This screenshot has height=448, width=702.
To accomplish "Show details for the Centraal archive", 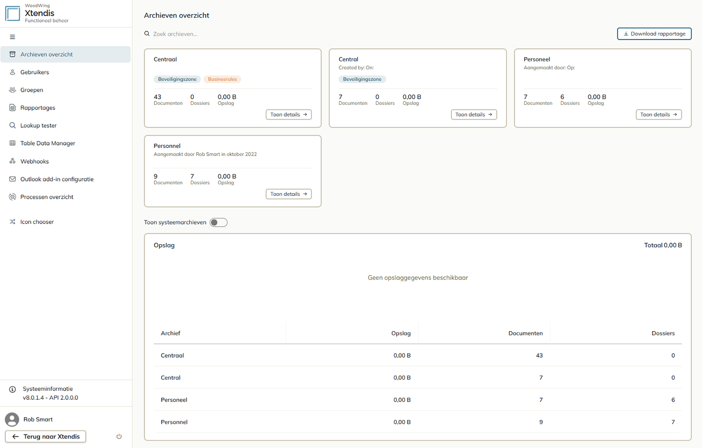I will (289, 115).
